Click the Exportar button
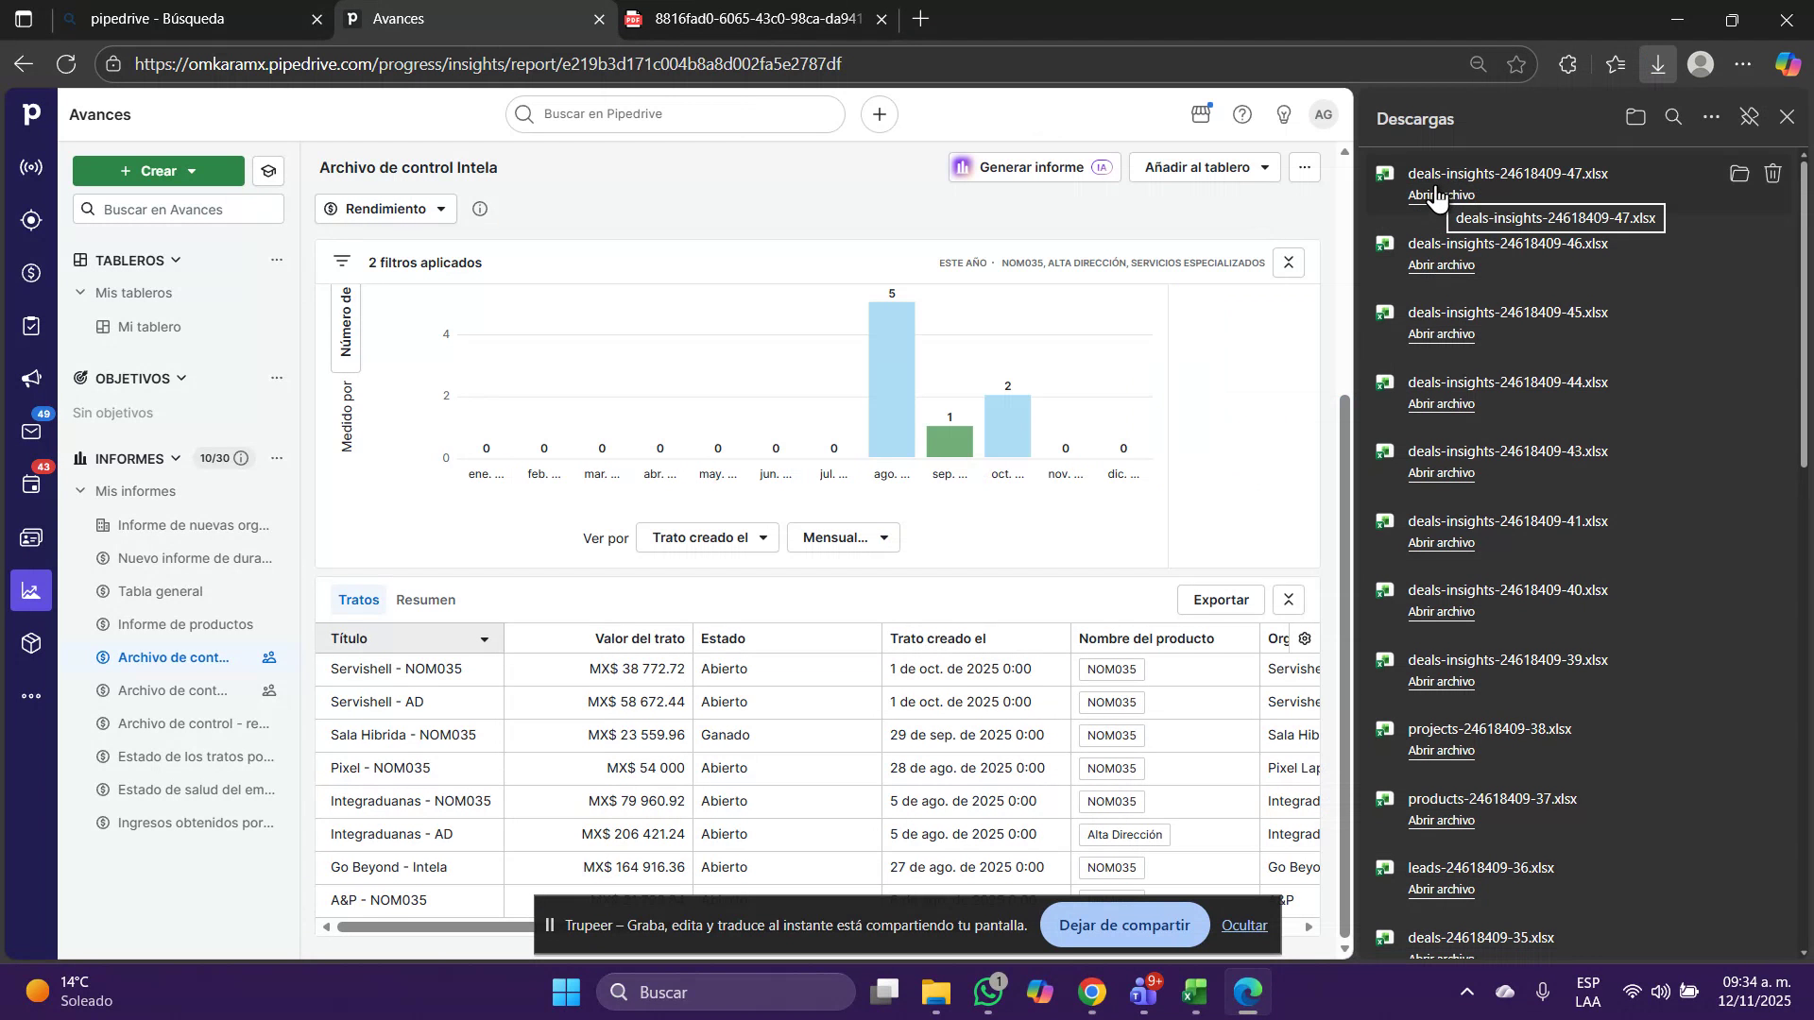Viewport: 1814px width, 1020px height. click(x=1220, y=601)
